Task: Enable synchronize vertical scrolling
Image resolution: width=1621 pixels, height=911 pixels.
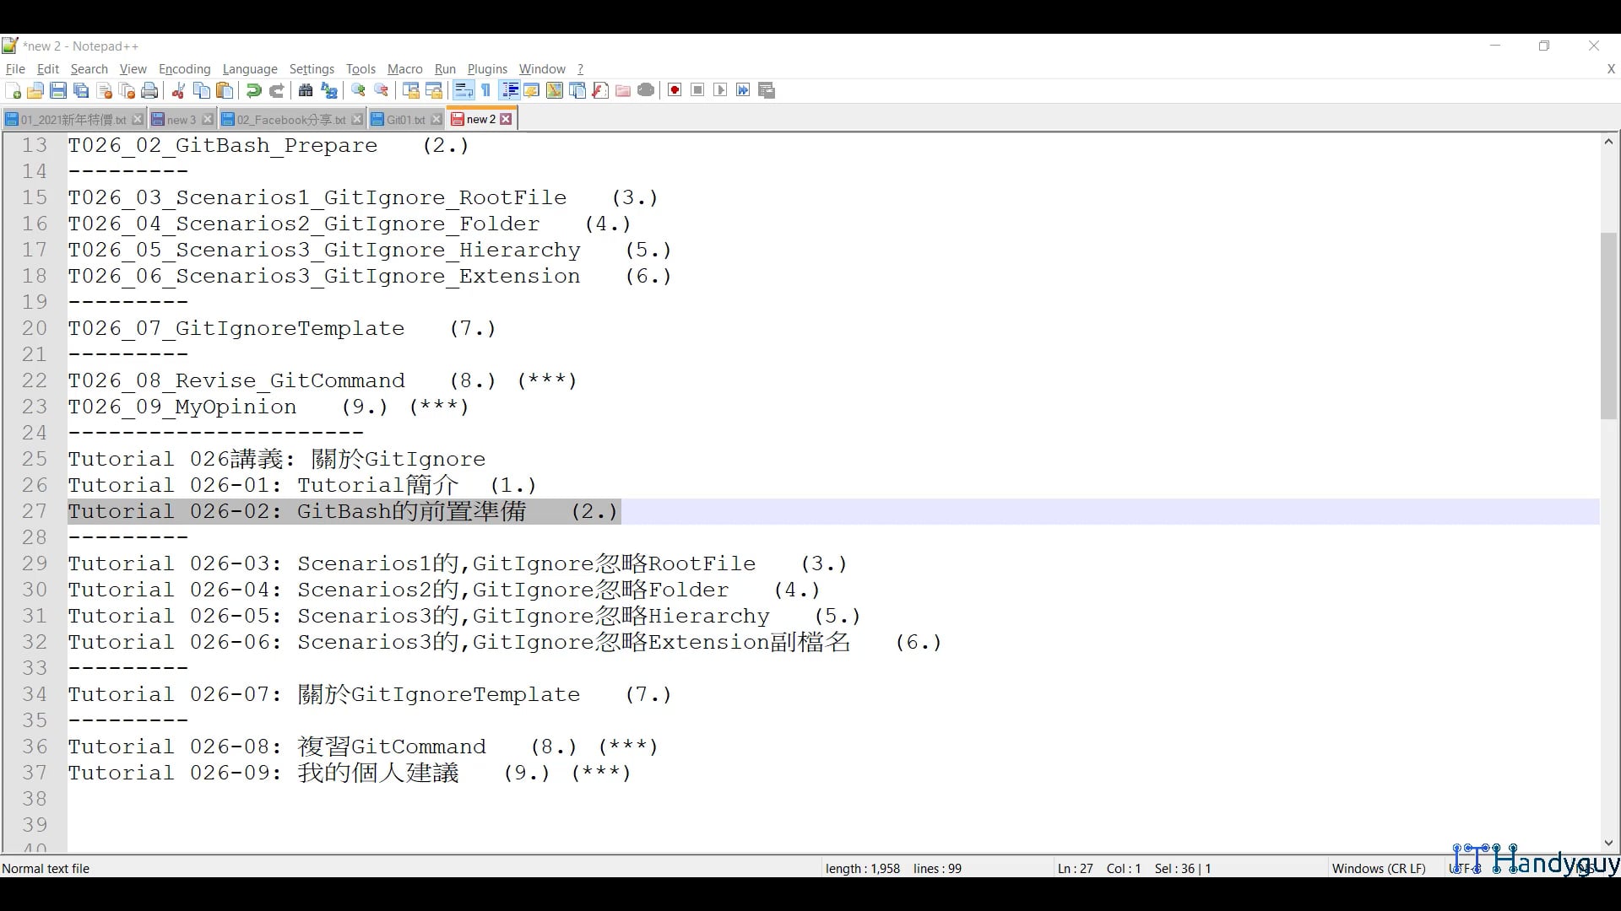Action: 410,90
